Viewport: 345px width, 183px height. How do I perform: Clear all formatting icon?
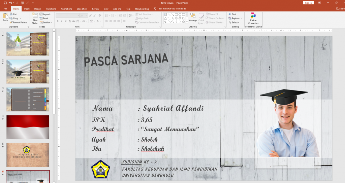pyautogui.click(x=100, y=15)
